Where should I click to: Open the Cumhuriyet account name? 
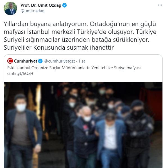point(26,61)
